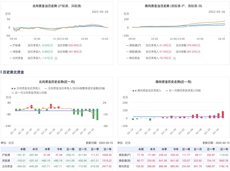Screen dimensions: 230x171
Task: Click the 今年 column header in southbound table
Action: click(176, 149)
